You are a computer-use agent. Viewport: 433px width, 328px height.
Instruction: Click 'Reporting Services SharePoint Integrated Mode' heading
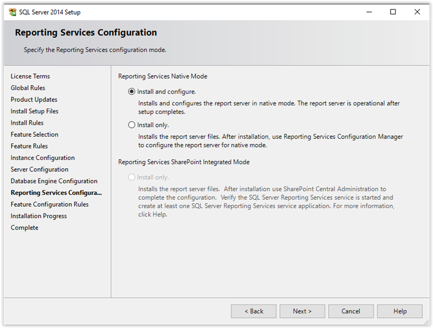[x=184, y=162]
